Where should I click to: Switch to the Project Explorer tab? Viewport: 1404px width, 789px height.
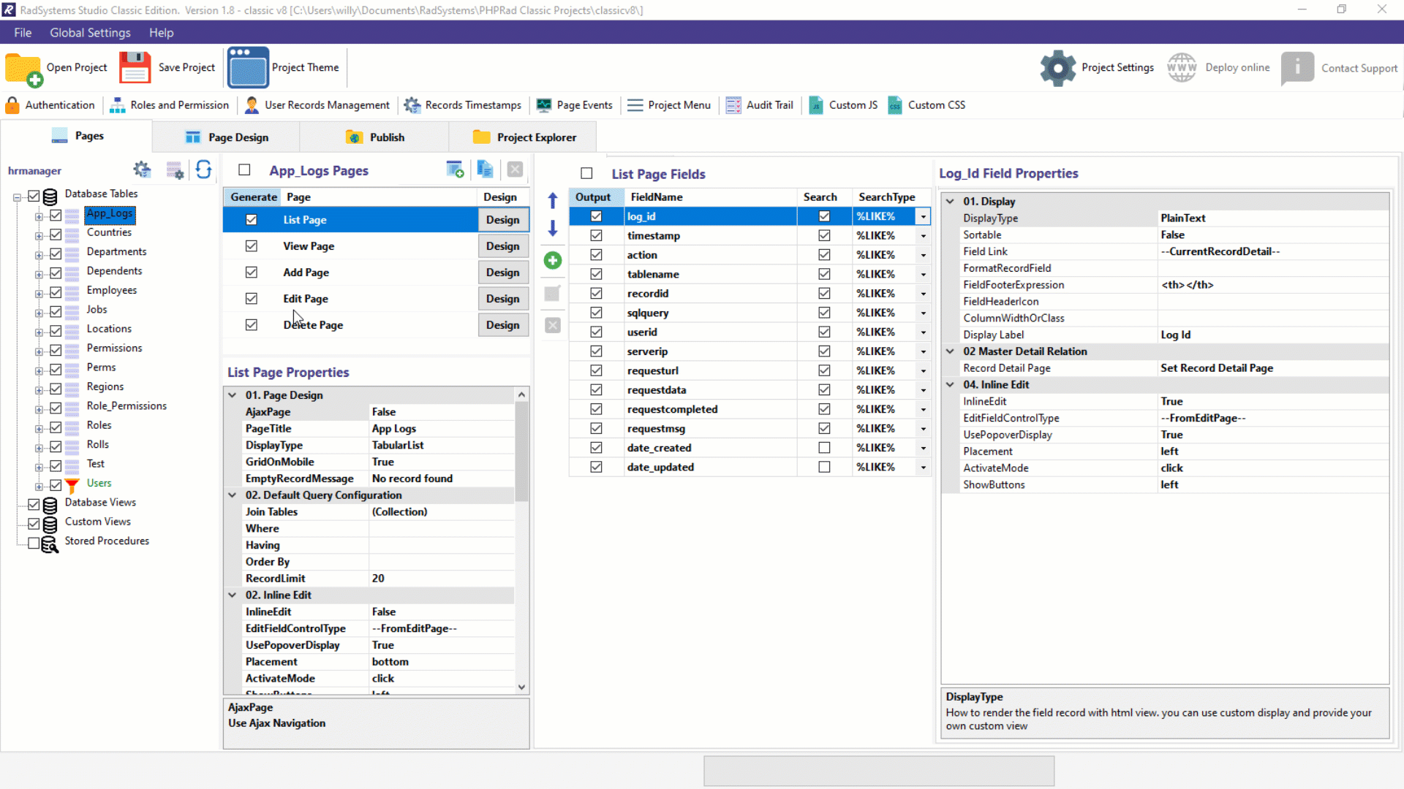pyautogui.click(x=524, y=137)
